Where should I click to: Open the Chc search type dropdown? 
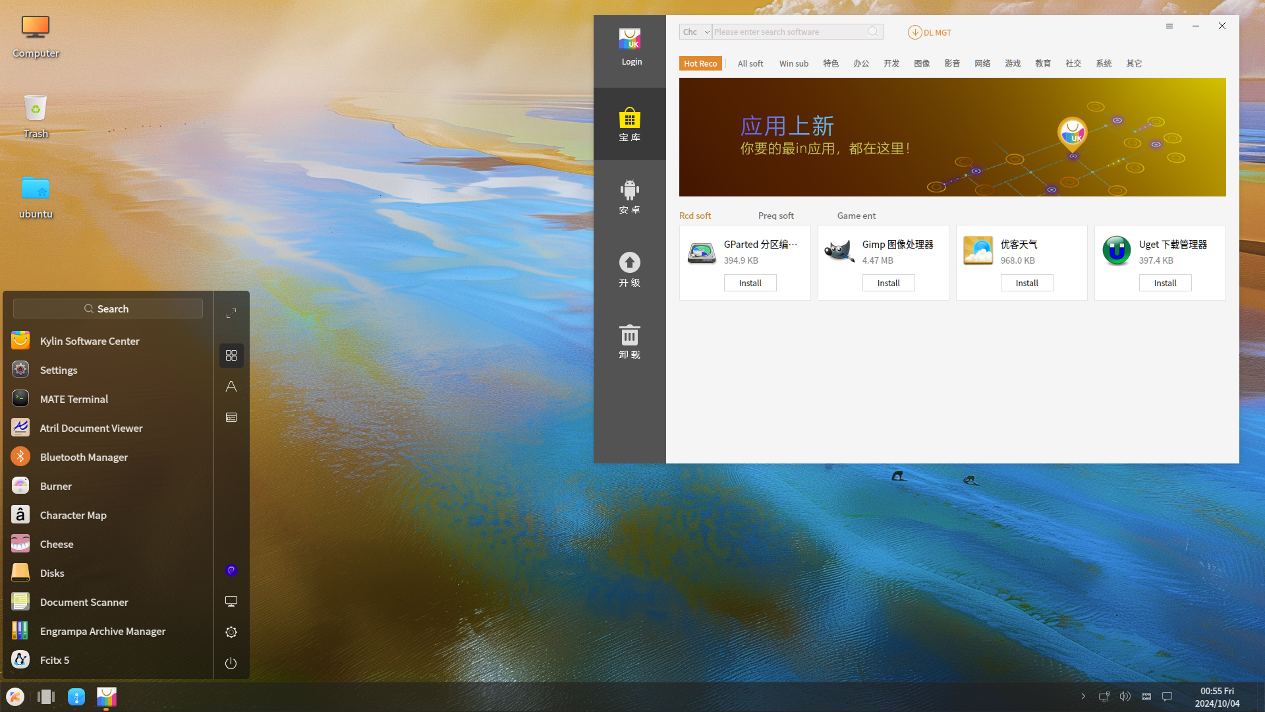[x=696, y=32]
